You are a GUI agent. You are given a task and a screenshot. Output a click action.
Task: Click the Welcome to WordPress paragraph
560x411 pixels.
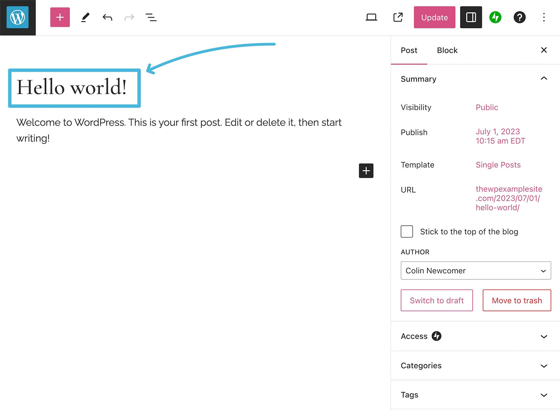pyautogui.click(x=179, y=130)
